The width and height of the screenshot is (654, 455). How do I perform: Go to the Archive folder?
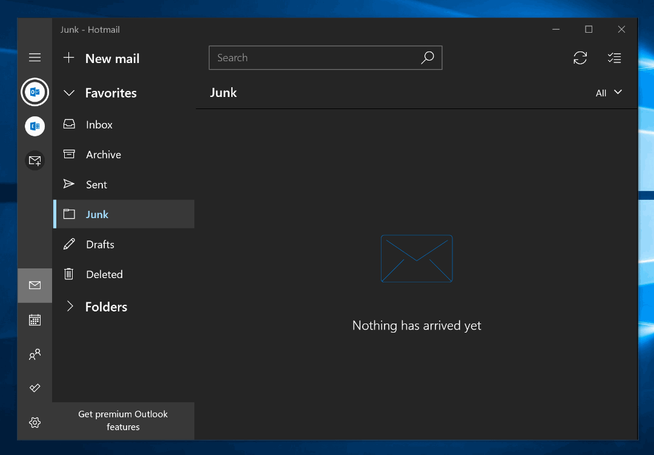[x=124, y=154]
